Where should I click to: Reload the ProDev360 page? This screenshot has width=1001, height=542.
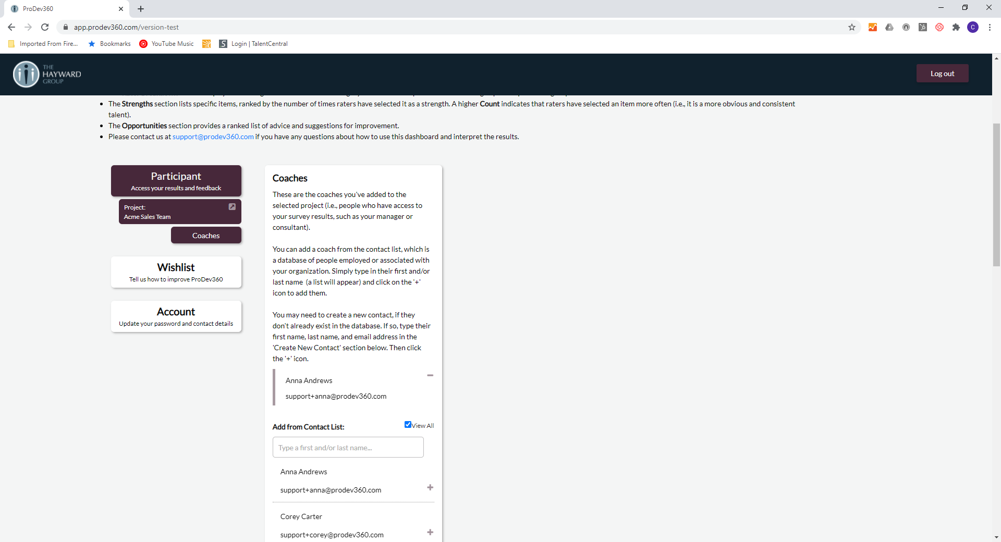coord(45,27)
